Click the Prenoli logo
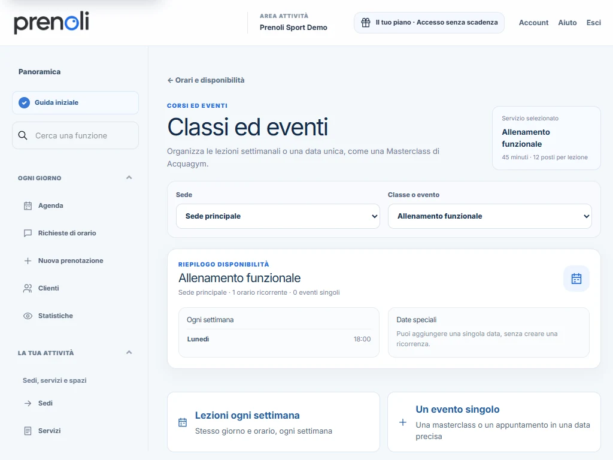This screenshot has height=460, width=613. point(51,22)
